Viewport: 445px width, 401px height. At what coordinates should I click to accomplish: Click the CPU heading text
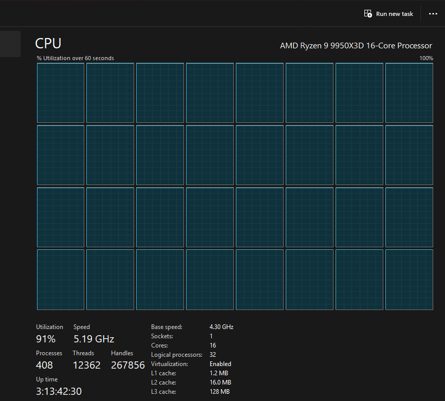tap(48, 44)
